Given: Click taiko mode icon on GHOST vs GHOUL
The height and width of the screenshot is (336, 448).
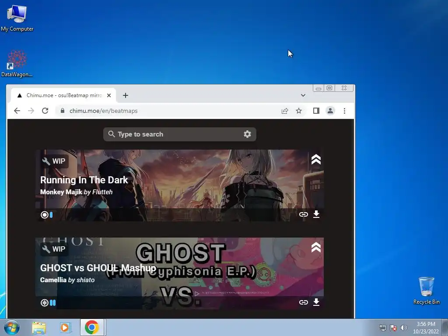Looking at the screenshot, I should tap(44, 303).
